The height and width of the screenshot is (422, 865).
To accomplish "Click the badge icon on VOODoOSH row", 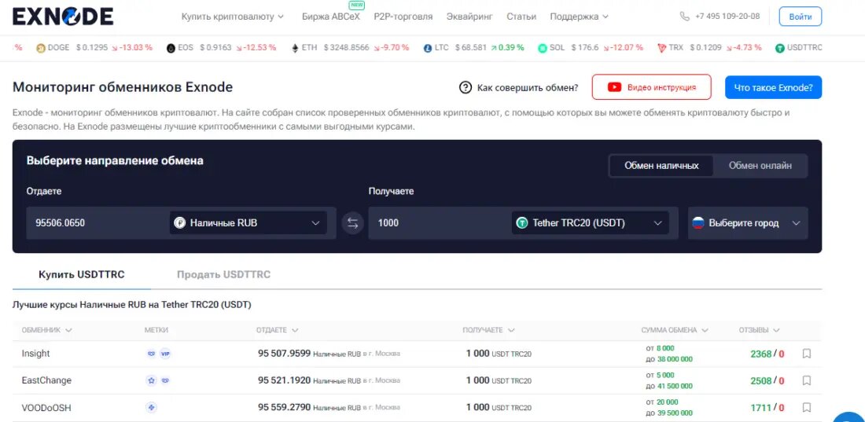I will (151, 408).
